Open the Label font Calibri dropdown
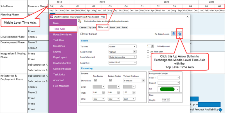The image size is (225, 113). 122,63
